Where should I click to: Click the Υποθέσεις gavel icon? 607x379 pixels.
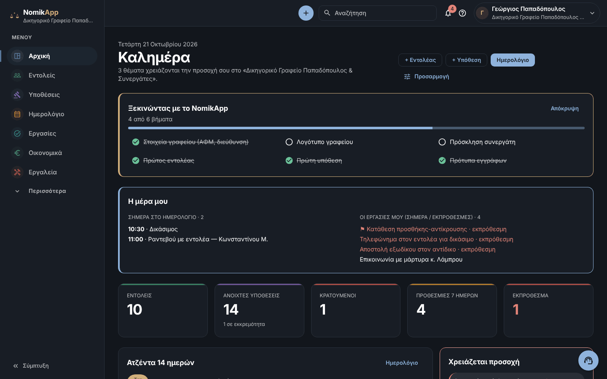pyautogui.click(x=17, y=95)
